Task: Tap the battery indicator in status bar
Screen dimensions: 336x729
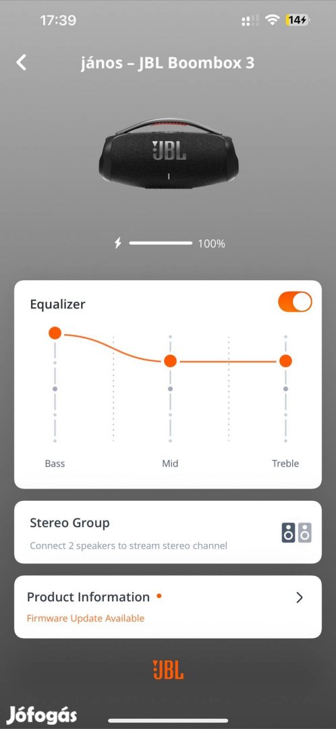Action: click(x=298, y=20)
